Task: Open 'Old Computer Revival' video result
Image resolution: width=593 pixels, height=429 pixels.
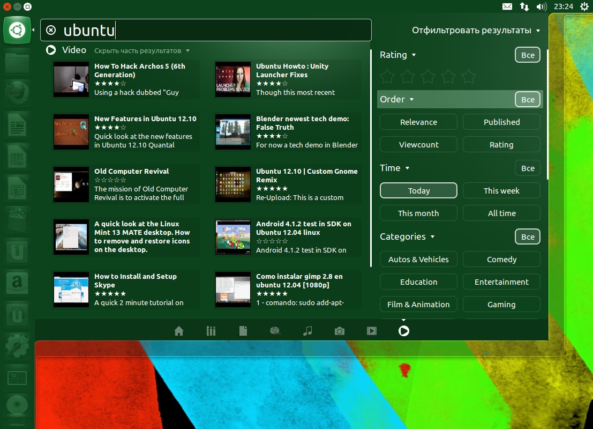Action: pyautogui.click(x=126, y=184)
